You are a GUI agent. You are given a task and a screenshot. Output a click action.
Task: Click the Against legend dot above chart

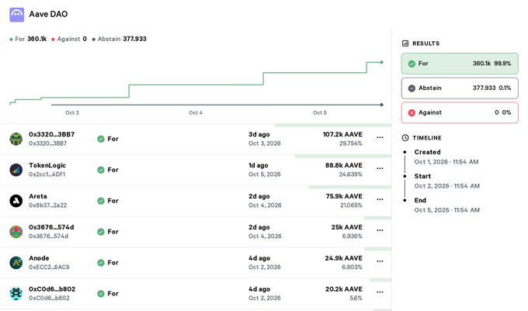(x=54, y=40)
